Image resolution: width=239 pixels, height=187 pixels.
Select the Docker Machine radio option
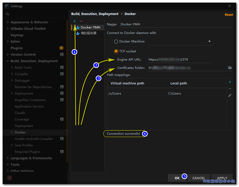(x=116, y=41)
